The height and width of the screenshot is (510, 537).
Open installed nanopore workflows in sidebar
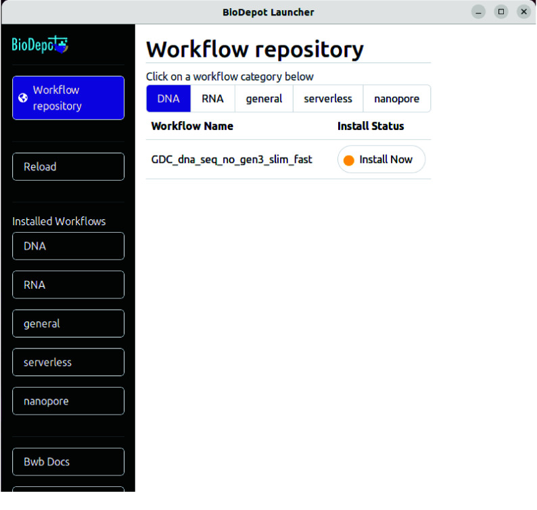click(x=68, y=401)
